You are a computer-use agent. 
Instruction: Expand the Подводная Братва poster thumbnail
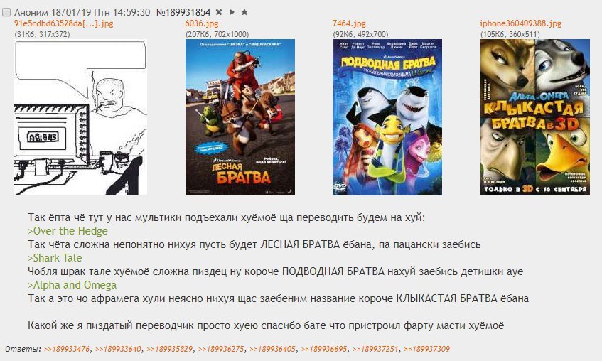387,117
